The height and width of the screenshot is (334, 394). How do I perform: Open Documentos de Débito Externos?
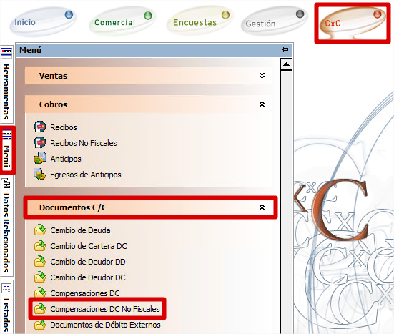[105, 325]
